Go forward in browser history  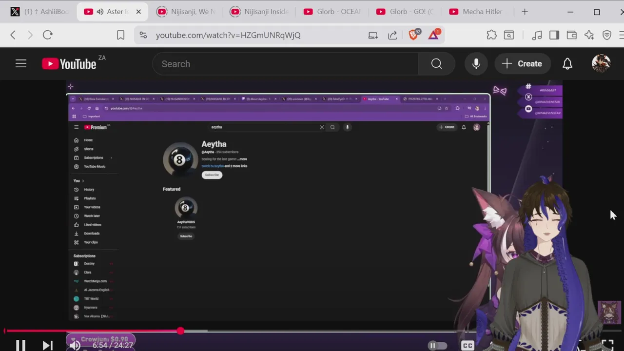(30, 35)
